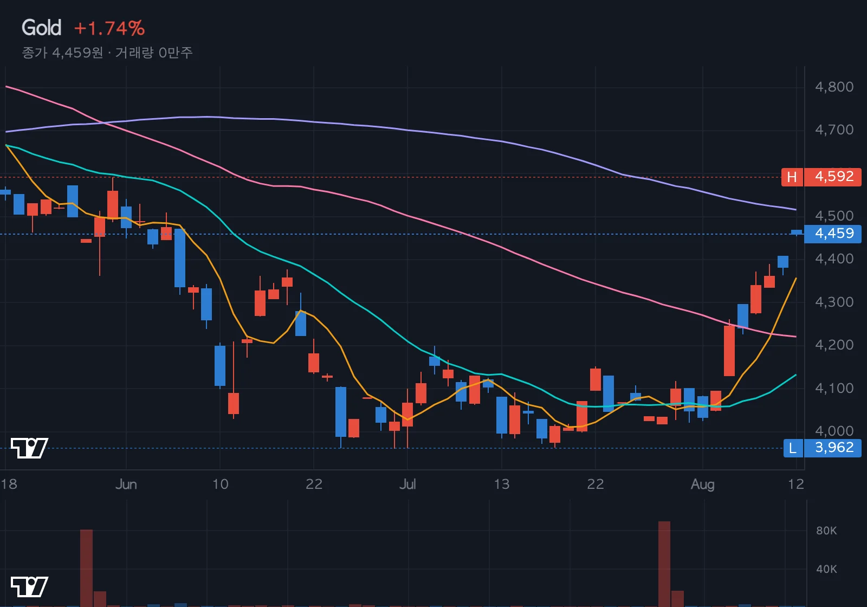Click the TradingView logo in the volume pane
The width and height of the screenshot is (867, 607).
click(x=29, y=587)
